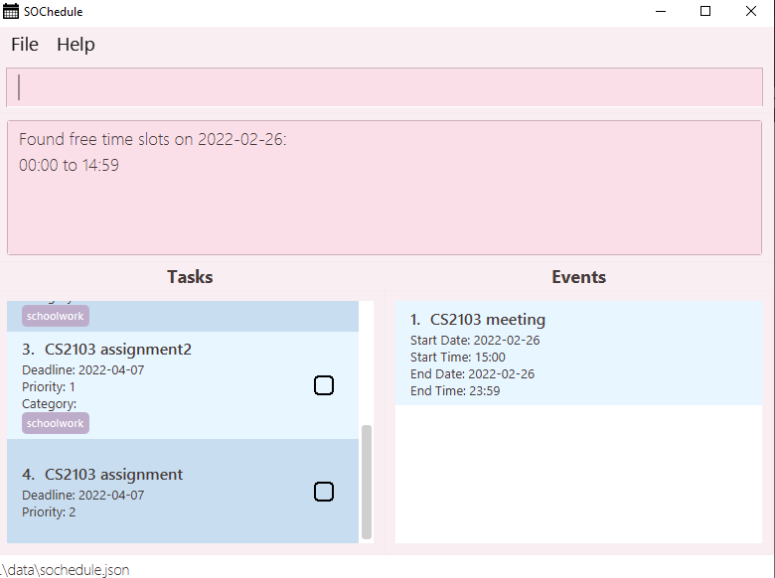The image size is (775, 578).
Task: Open the File menu
Action: point(25,45)
